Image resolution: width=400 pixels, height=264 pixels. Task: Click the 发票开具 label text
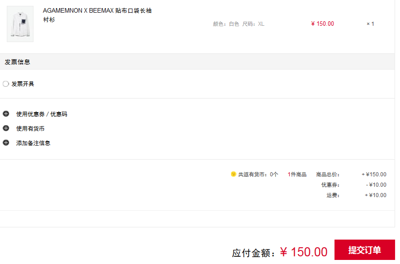click(x=23, y=84)
